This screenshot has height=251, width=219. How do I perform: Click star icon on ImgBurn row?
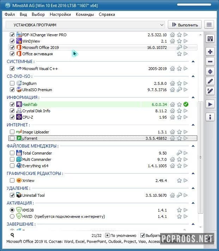click(x=179, y=83)
